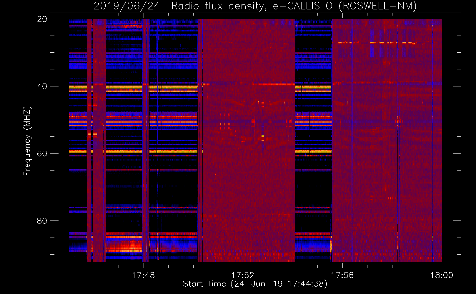Click the 80 MHz frequency tick label
This screenshot has width=476, height=294.
(x=42, y=221)
